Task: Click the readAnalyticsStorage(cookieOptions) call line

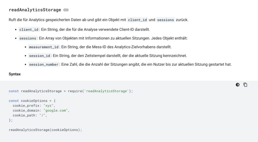Action: [45, 130]
